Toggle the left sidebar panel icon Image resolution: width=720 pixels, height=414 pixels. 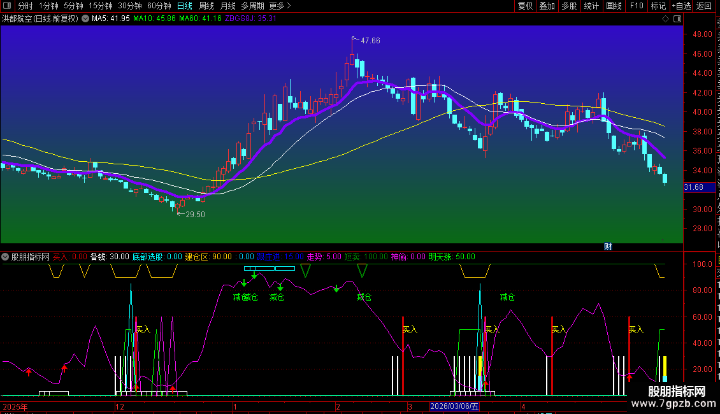[x=7, y=6]
